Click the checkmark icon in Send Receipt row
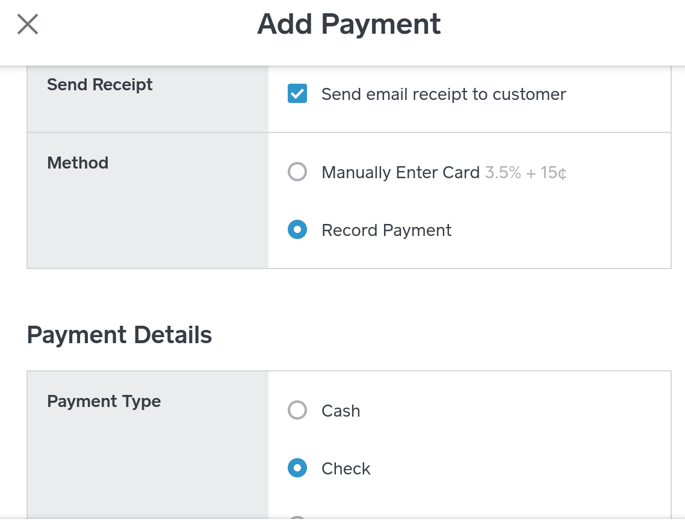This screenshot has width=685, height=531. [x=297, y=94]
